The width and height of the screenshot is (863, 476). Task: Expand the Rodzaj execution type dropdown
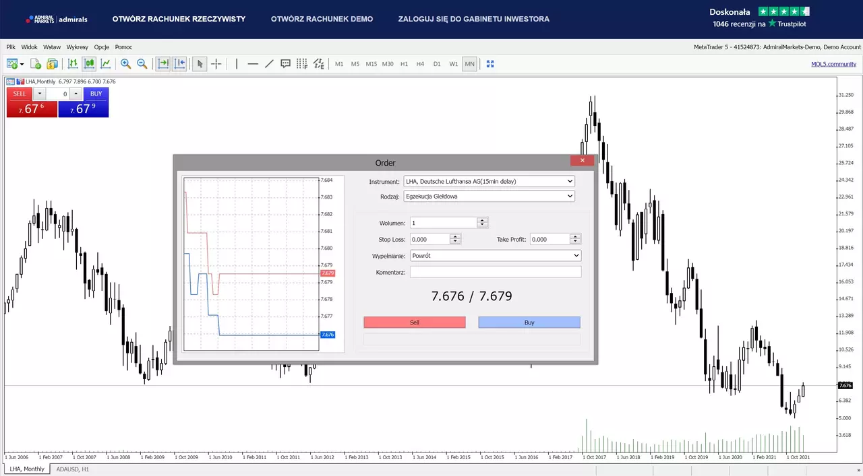click(489, 196)
